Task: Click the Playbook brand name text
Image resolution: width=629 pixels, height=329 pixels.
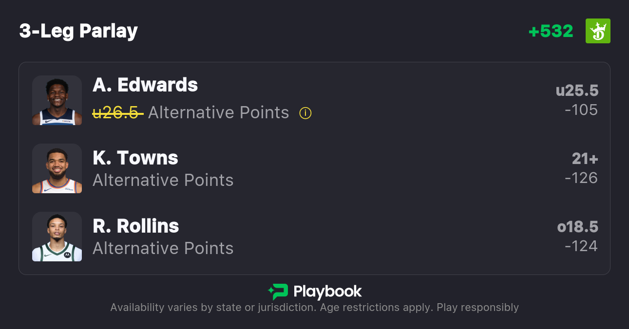Action: pyautogui.click(x=327, y=292)
